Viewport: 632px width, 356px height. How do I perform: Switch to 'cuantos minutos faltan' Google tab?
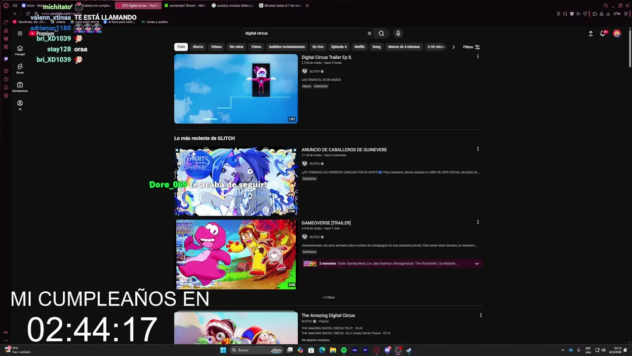click(233, 5)
